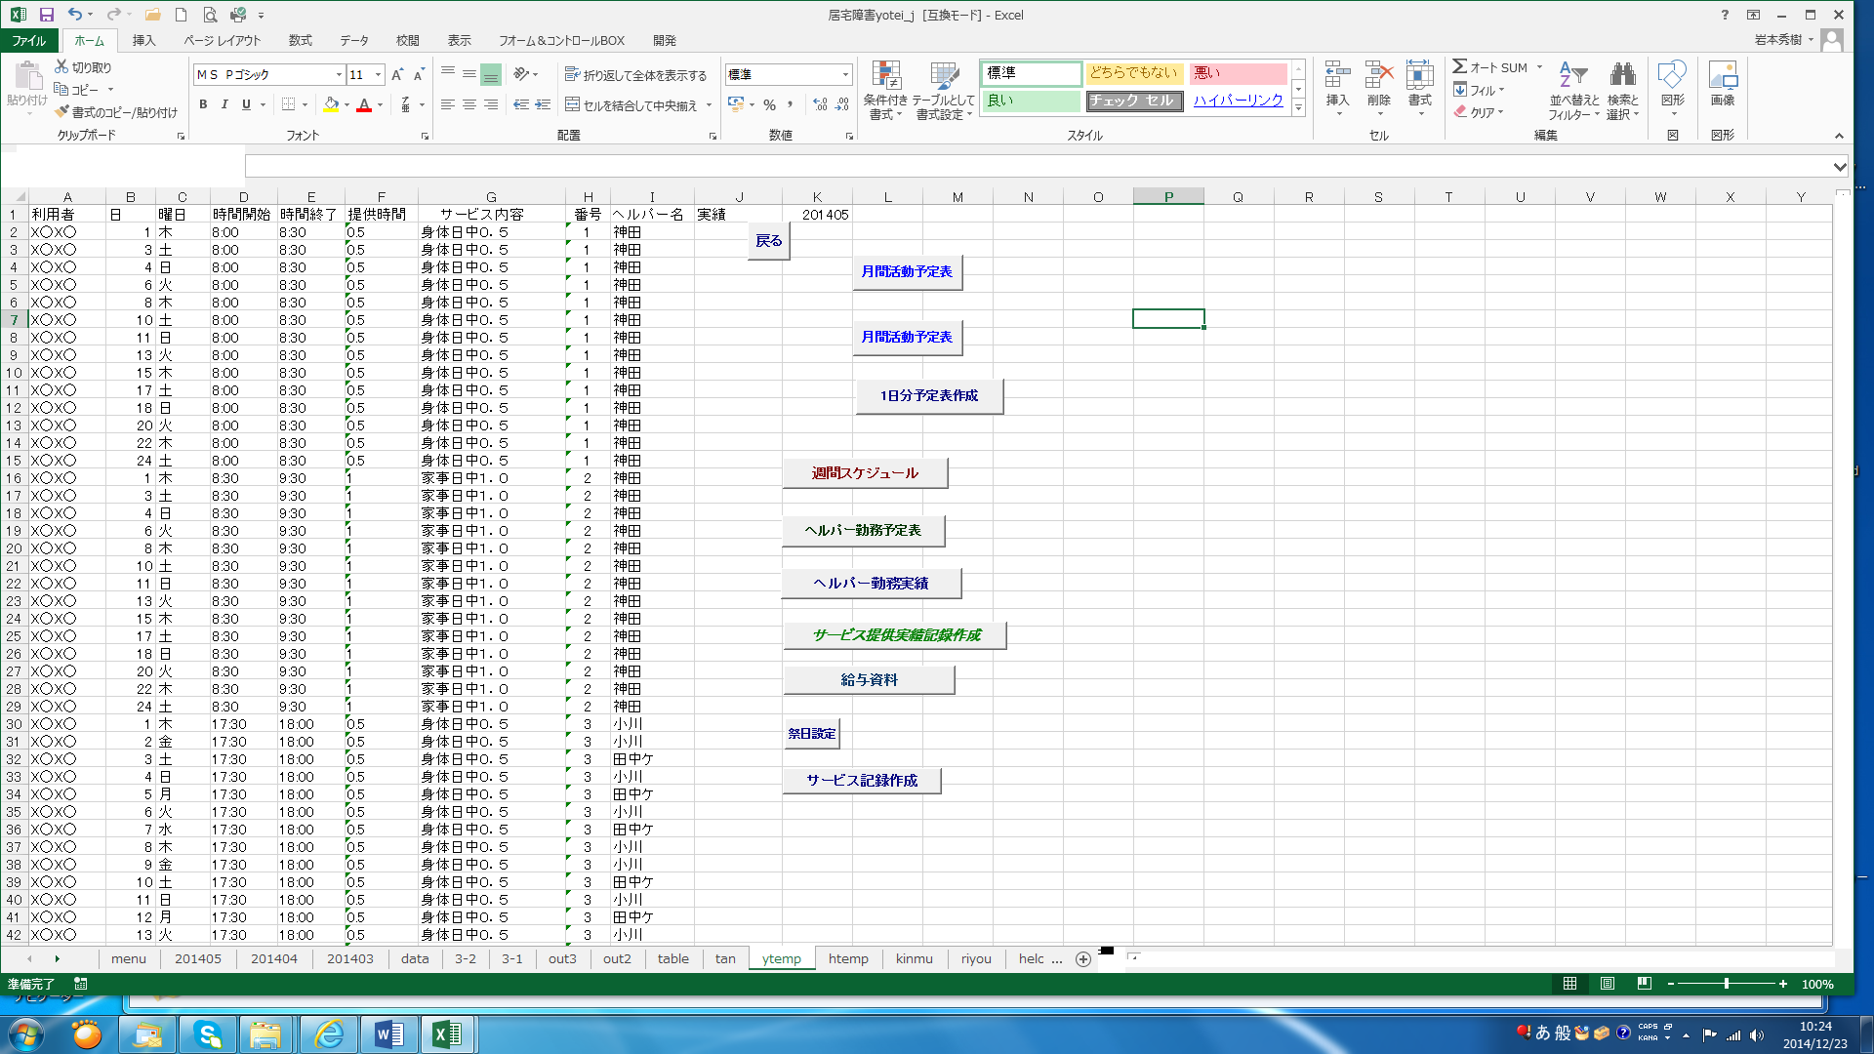1874x1054 pixels.
Task: Toggle italic formatting
Action: tap(224, 104)
